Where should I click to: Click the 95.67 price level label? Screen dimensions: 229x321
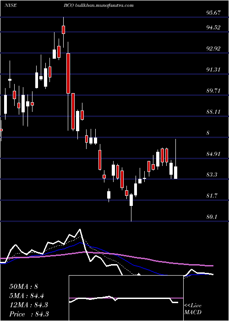213,13
